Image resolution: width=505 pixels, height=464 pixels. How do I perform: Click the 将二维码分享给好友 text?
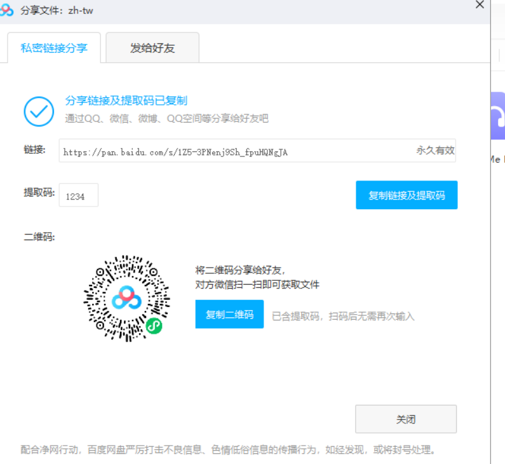240,270
